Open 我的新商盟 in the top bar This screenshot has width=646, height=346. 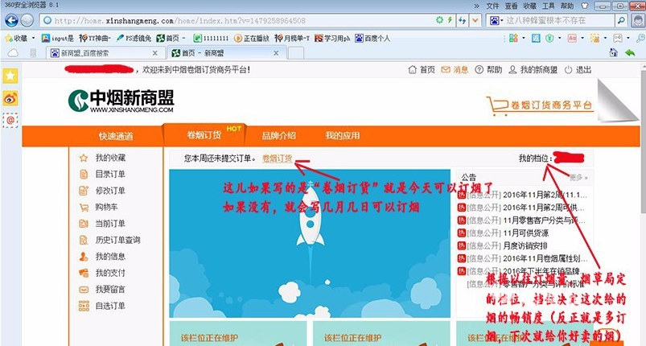(x=533, y=70)
